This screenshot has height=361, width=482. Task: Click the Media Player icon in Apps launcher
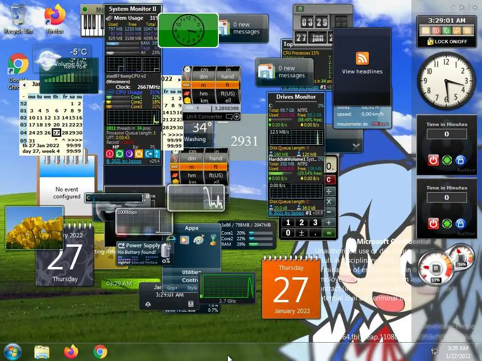click(185, 239)
